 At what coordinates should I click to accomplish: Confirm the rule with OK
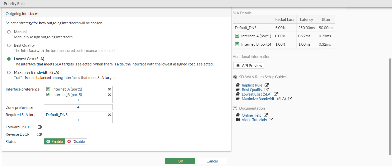(x=180, y=161)
